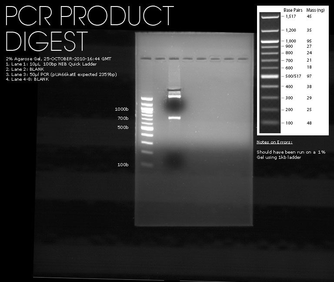Viewport: 334px width, 282px height.
Task: Click the 700b marker label beside the gel
Action: point(122,118)
